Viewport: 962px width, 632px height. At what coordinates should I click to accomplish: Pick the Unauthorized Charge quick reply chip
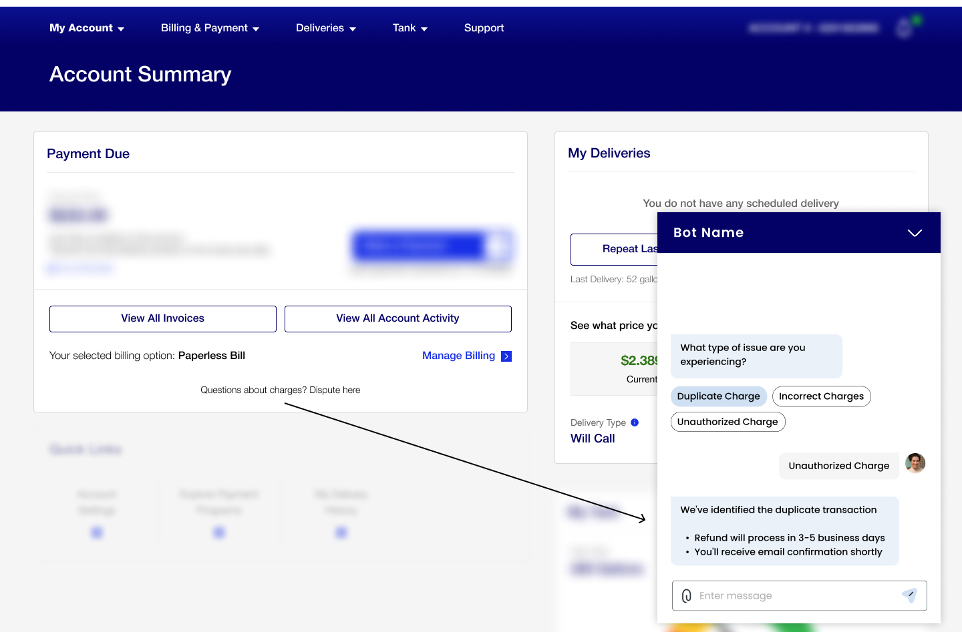[x=728, y=422]
